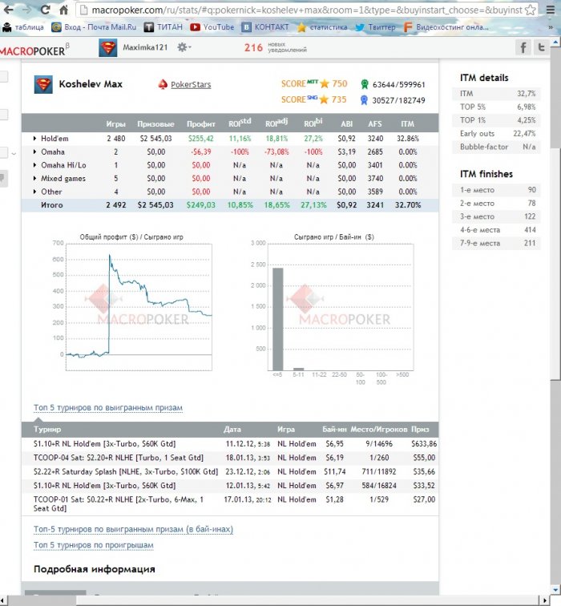
Task: Click the address bar URL
Action: pyautogui.click(x=307, y=10)
